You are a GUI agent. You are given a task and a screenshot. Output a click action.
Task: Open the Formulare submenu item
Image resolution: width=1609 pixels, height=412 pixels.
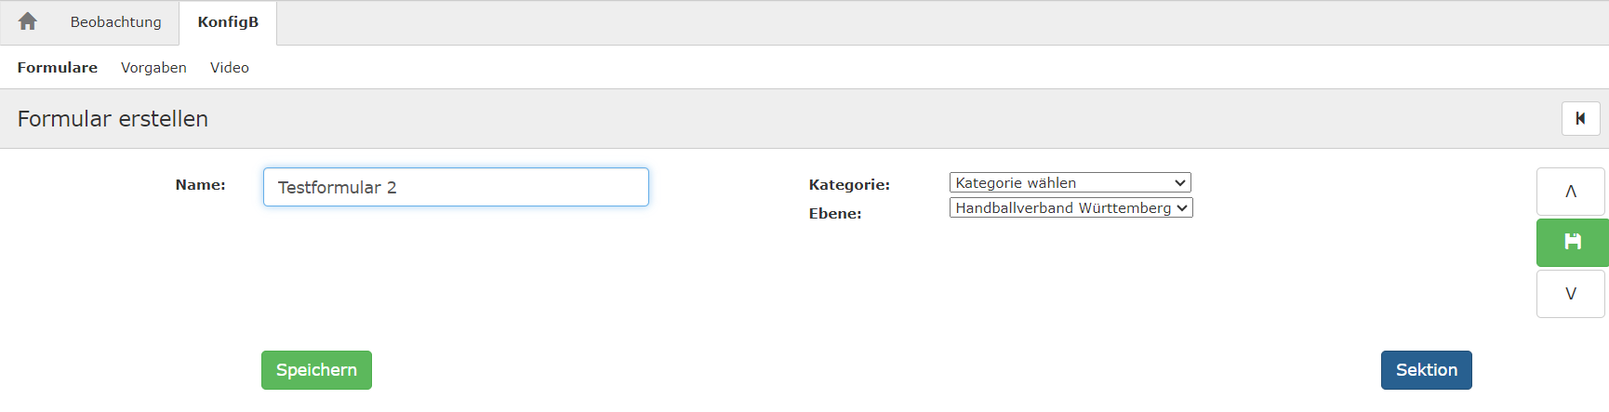click(x=58, y=67)
